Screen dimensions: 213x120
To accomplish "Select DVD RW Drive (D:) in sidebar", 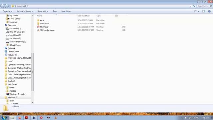I will click(17, 32).
